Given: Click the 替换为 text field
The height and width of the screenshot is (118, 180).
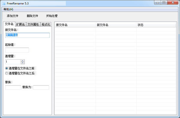Looking at the screenshot, I should click(41, 87).
